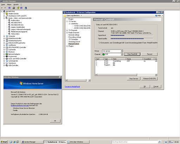Open the Aktion menu
Image resolution: width=180 pixels, height=144 pixels.
coord(9,5)
